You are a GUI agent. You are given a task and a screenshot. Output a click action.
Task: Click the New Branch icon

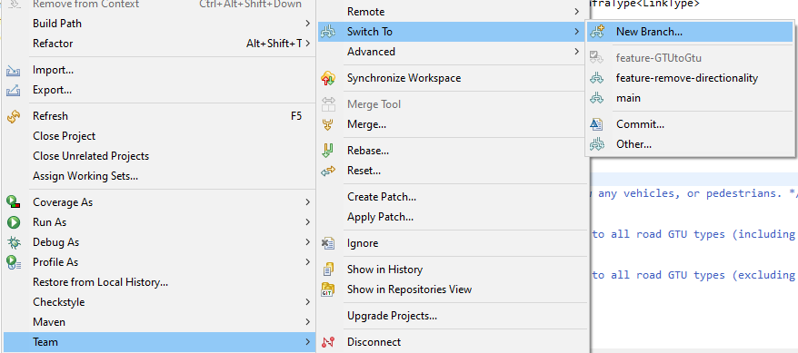click(596, 32)
